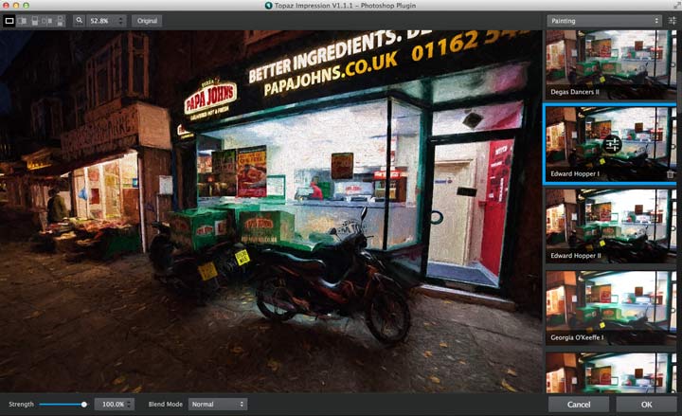Select the left-right split view icon
This screenshot has height=416, width=682.
click(22, 21)
